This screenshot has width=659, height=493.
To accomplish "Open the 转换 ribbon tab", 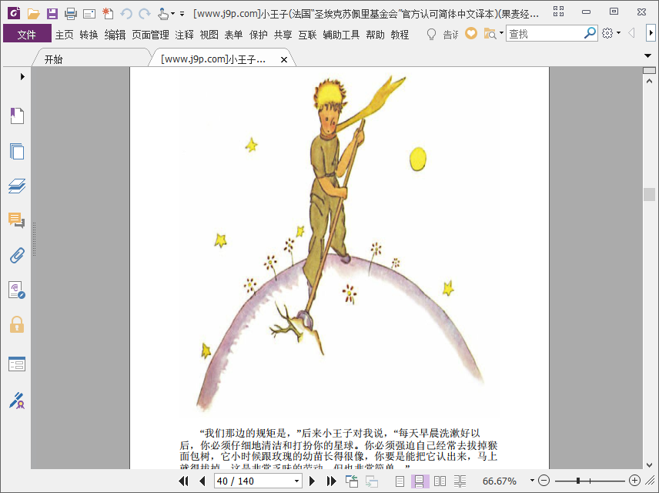I will 89,35.
